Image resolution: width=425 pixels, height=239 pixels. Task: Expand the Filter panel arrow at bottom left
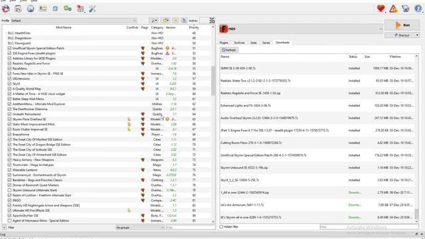point(4,228)
